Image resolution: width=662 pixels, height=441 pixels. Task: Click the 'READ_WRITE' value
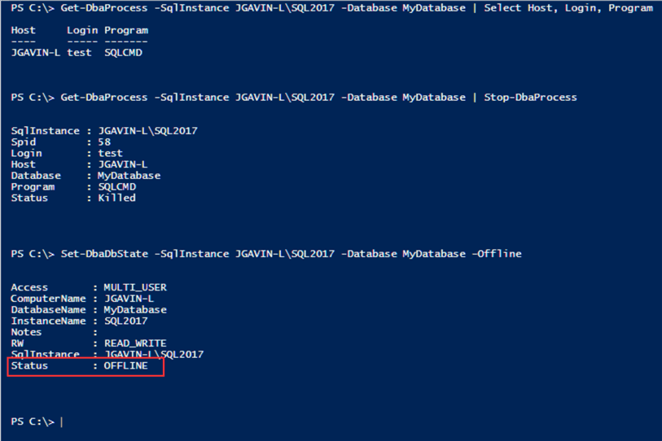pos(135,343)
